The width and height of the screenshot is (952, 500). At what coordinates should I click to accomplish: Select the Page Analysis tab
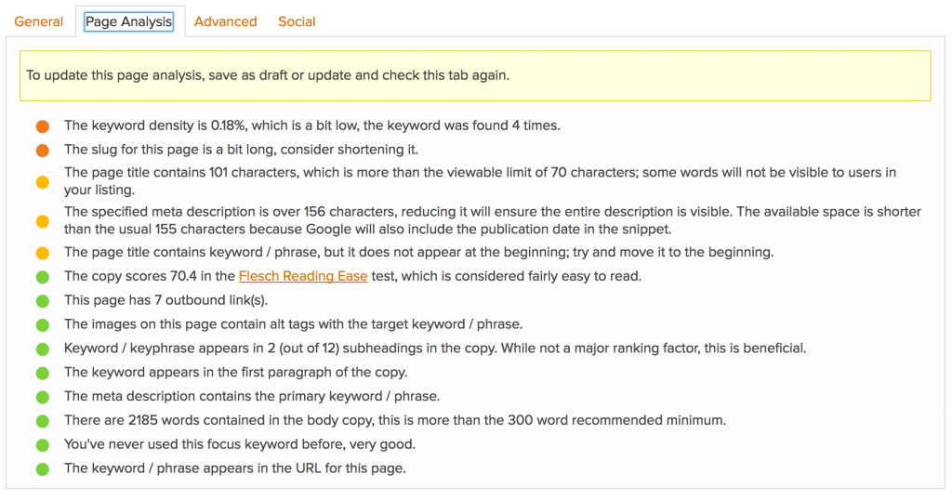pyautogui.click(x=128, y=22)
